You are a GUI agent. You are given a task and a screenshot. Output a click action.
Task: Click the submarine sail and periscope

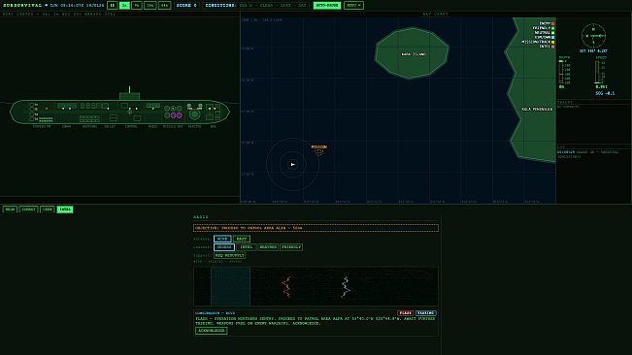pyautogui.click(x=129, y=93)
